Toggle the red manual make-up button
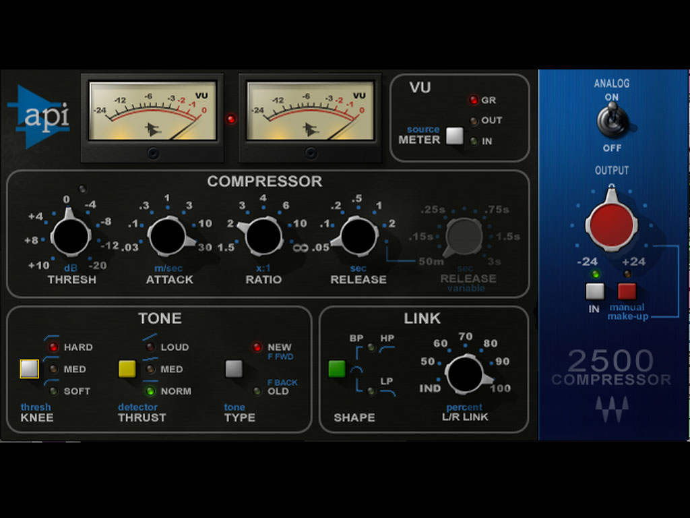Image resolution: width=690 pixels, height=518 pixels. coord(627,291)
